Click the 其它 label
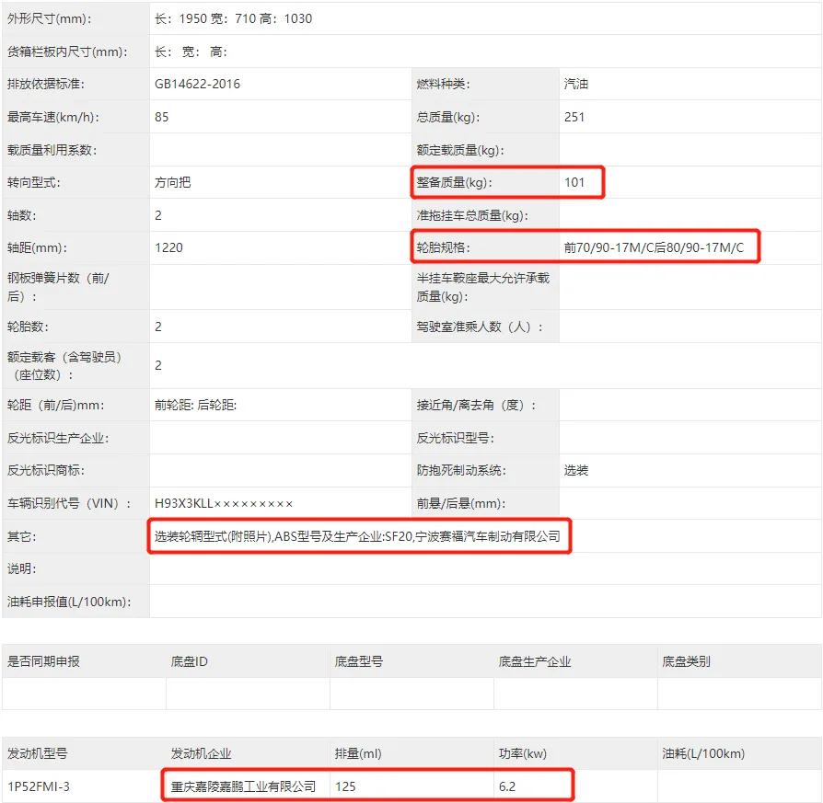This screenshot has height=803, width=823. tap(21, 536)
